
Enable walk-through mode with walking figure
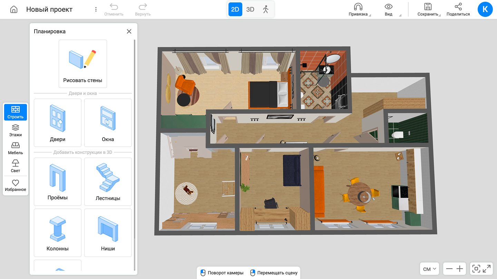coord(265,9)
